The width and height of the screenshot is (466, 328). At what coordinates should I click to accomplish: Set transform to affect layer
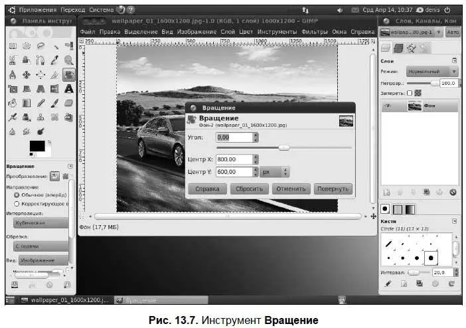click(x=54, y=176)
